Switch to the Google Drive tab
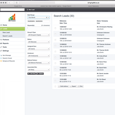This screenshot has height=115, width=115. [x=18, y=6]
